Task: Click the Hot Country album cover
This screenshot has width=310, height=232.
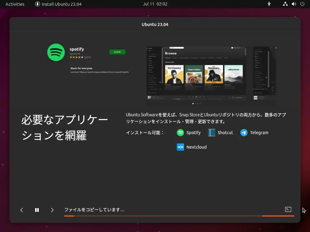Action: point(174,74)
